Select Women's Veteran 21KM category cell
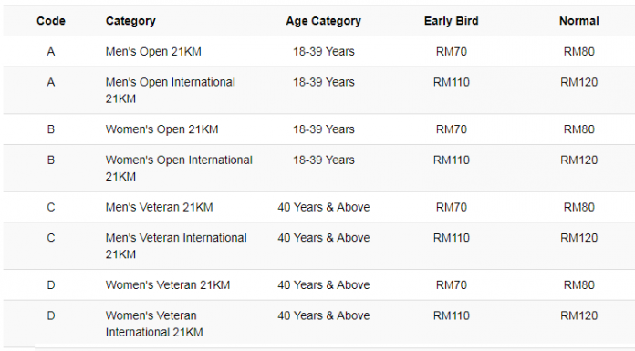Screen dimensions: 635x351 (x=168, y=285)
